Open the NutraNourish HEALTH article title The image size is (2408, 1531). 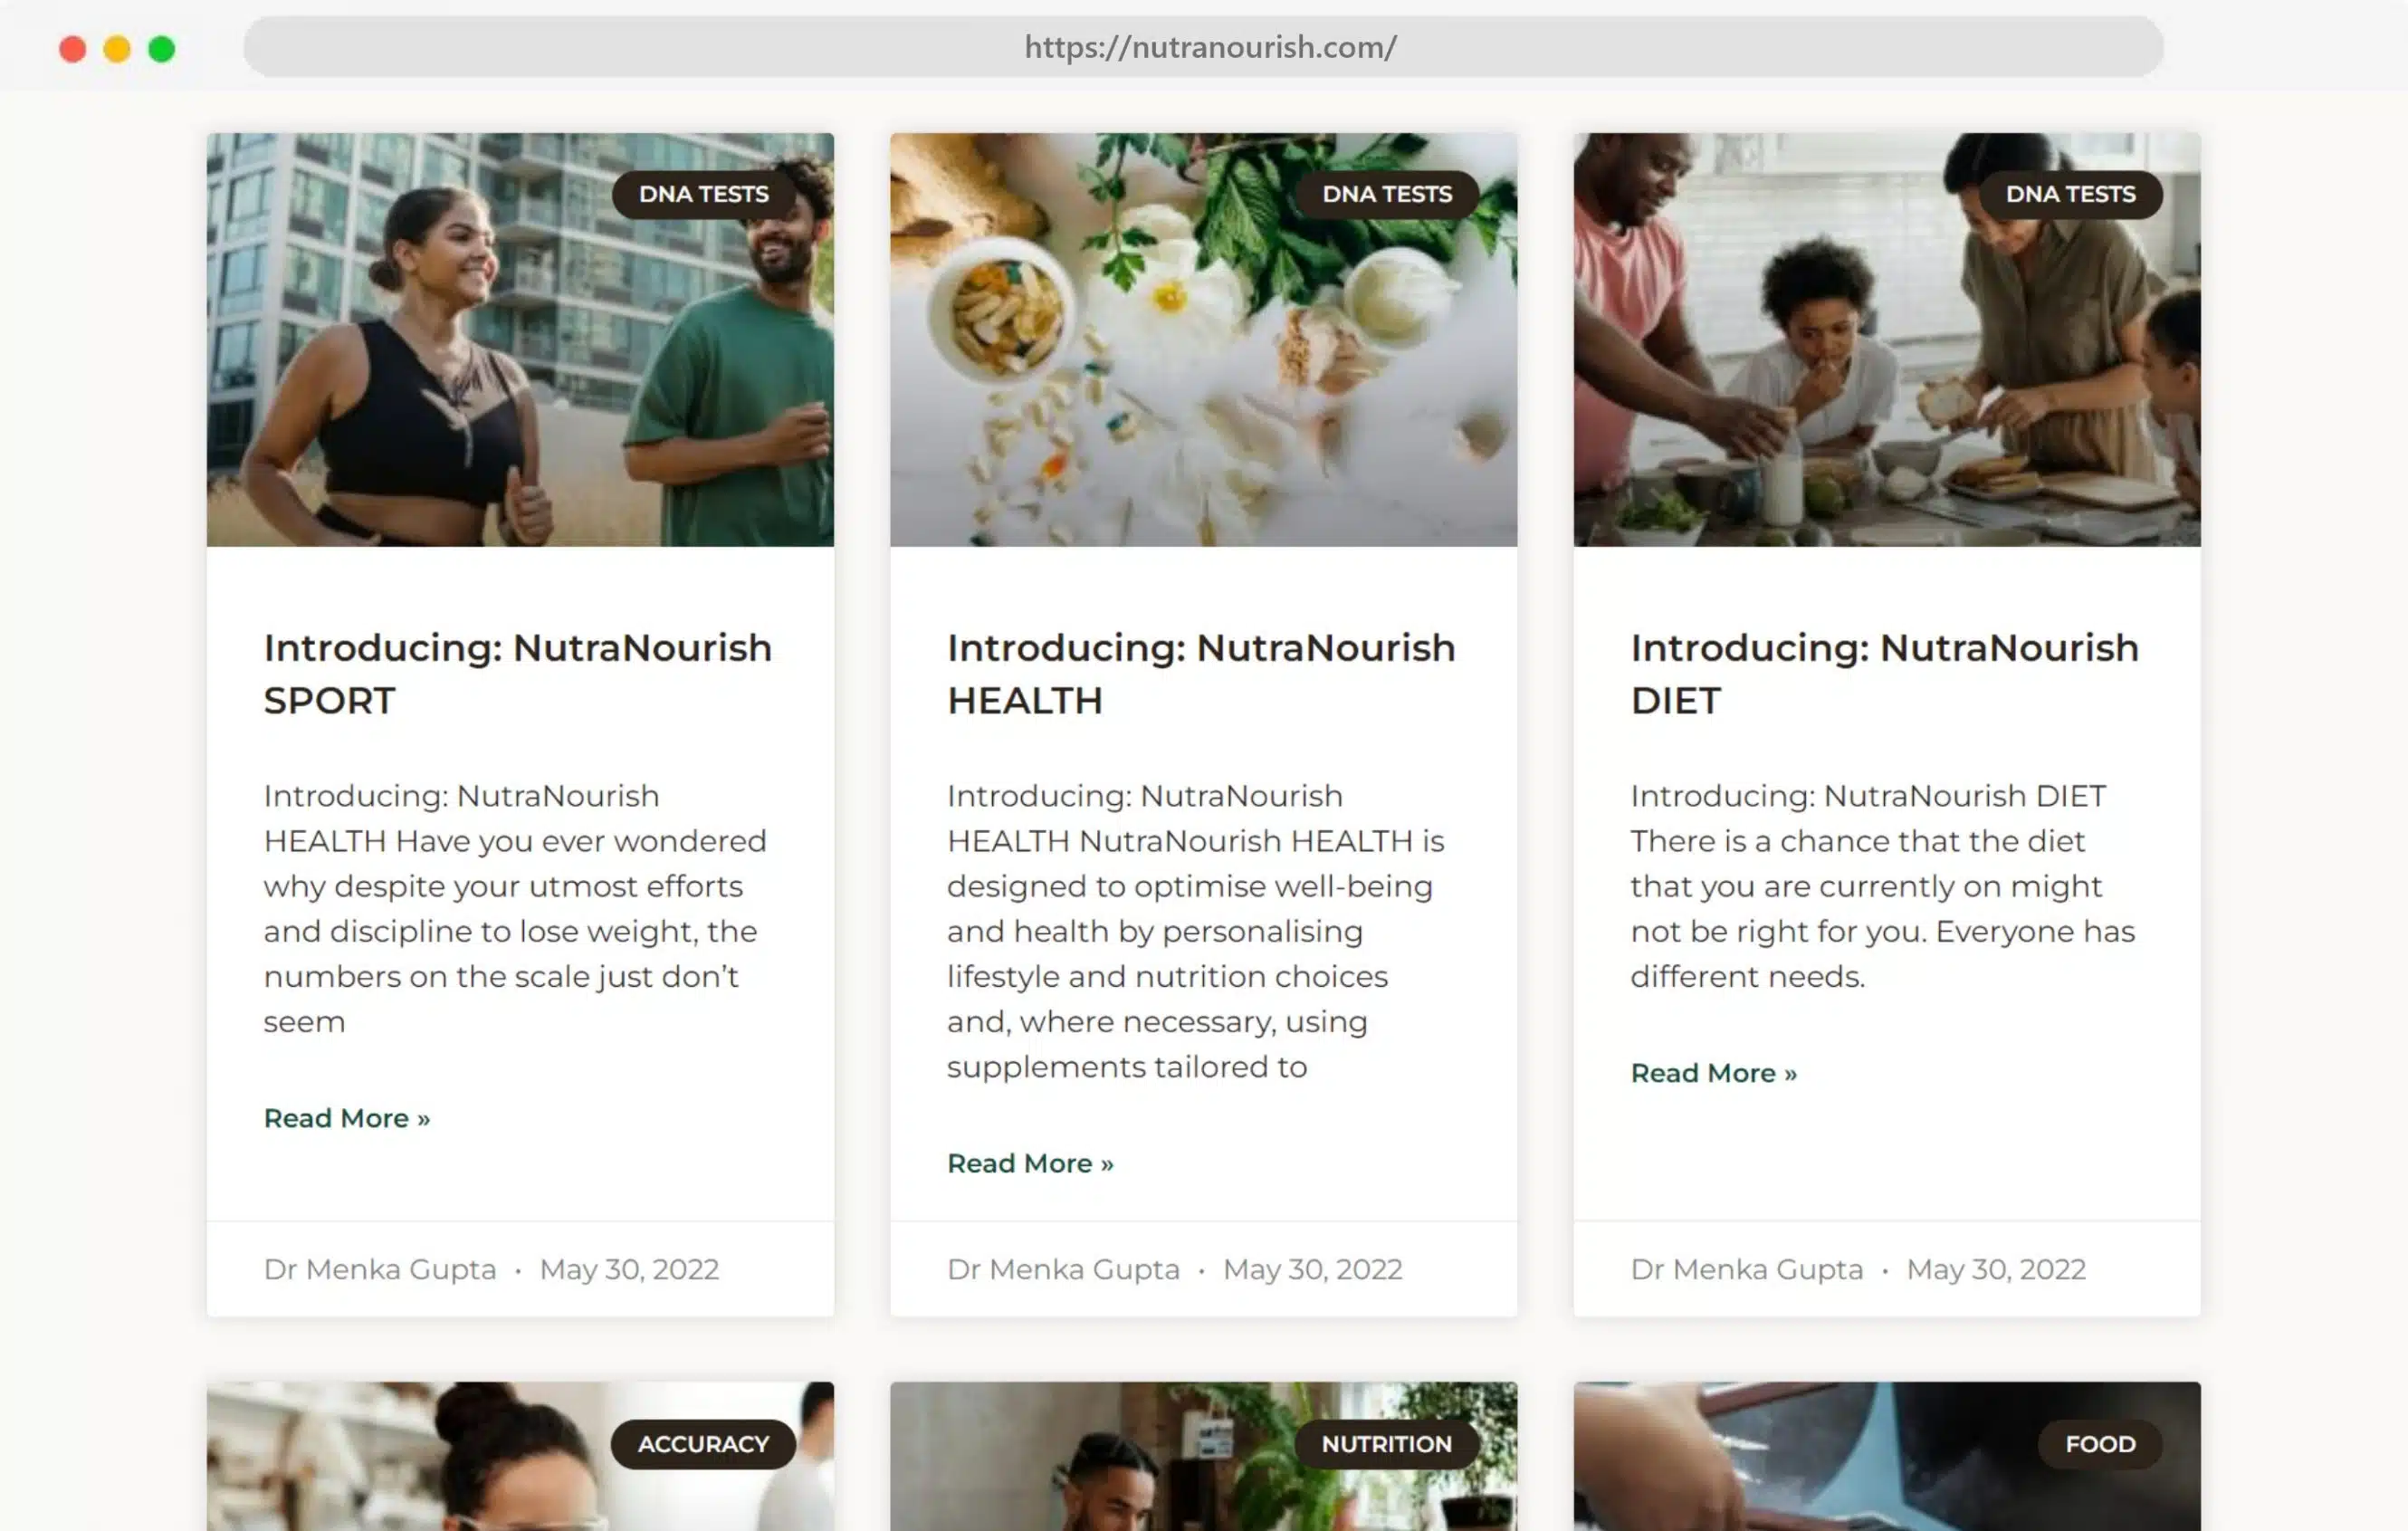click(x=1201, y=674)
